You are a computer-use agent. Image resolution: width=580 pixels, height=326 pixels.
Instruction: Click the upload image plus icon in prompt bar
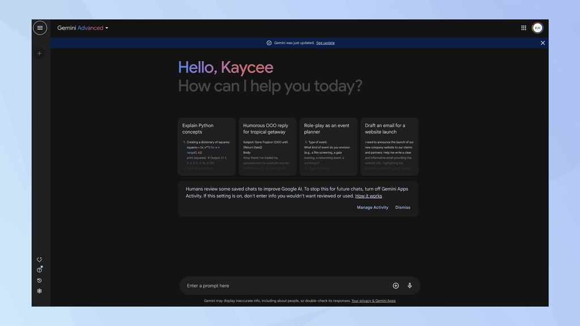[396, 285]
